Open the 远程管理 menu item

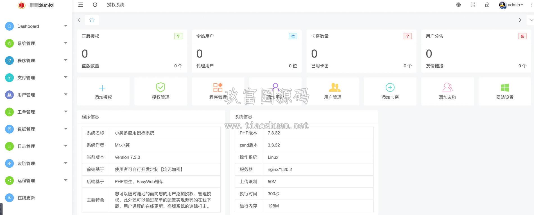[36, 180]
